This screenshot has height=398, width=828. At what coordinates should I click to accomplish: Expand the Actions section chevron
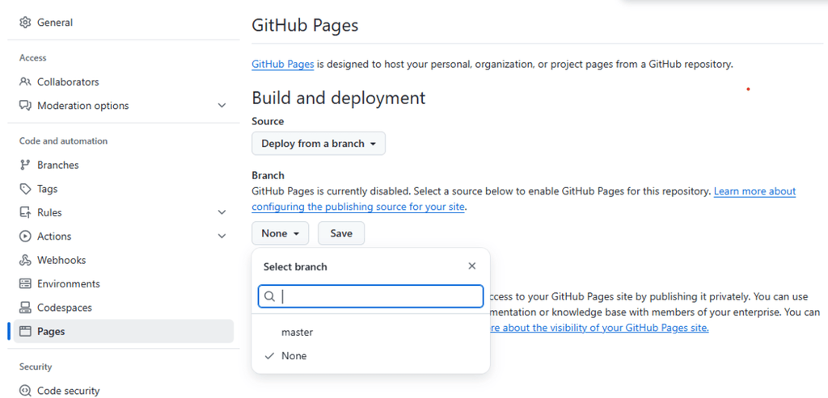pyautogui.click(x=222, y=237)
